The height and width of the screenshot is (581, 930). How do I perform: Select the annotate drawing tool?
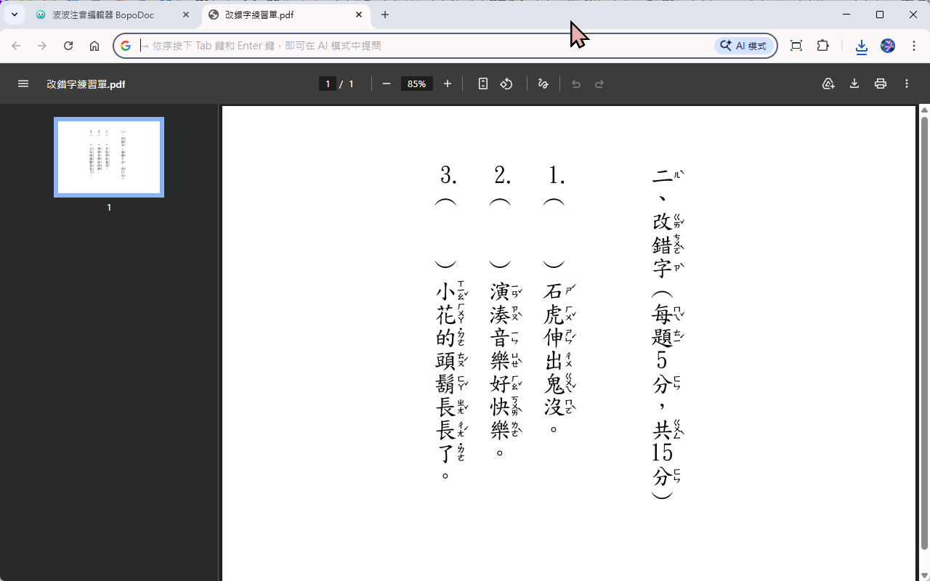click(x=543, y=84)
